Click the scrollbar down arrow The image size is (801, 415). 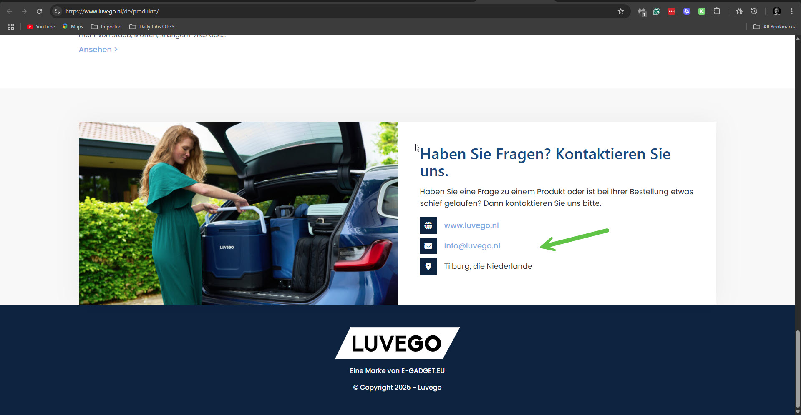pyautogui.click(x=798, y=412)
